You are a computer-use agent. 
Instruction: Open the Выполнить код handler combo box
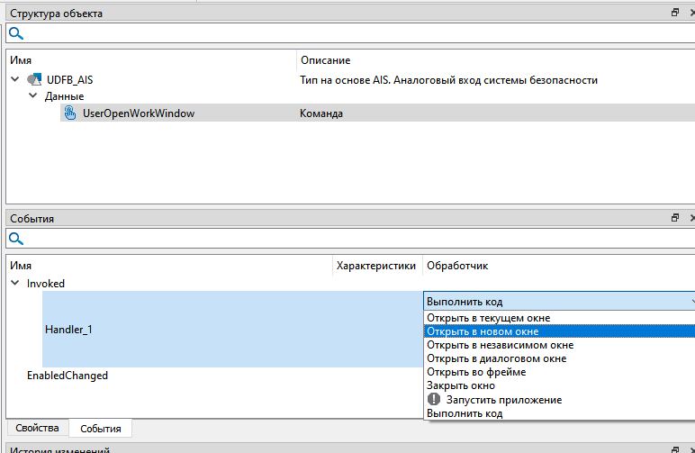558,302
